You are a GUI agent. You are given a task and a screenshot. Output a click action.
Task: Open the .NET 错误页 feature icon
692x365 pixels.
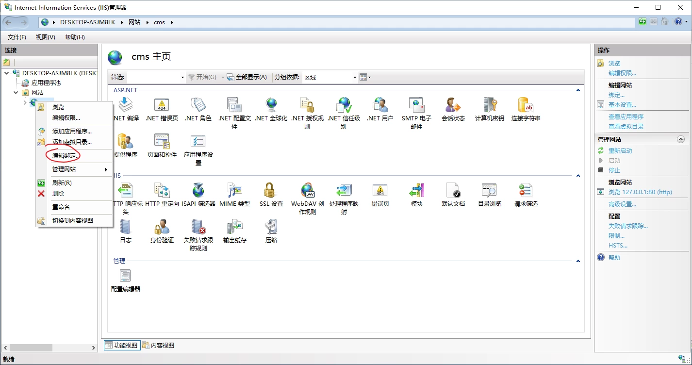click(162, 109)
